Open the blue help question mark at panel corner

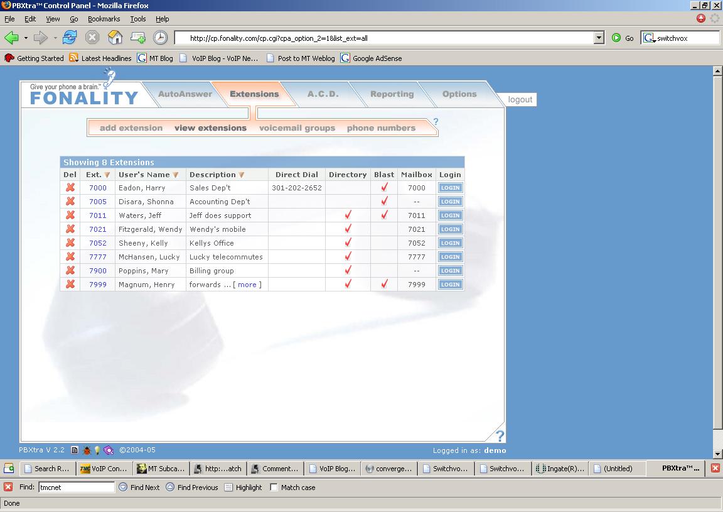[x=500, y=435]
